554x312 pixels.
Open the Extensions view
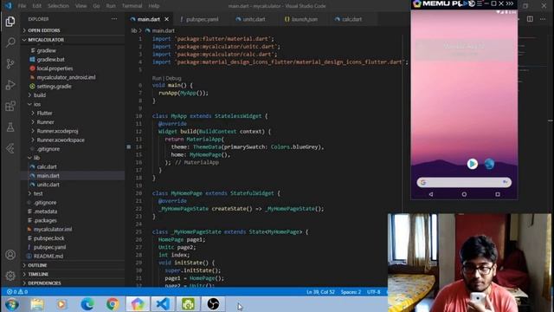pos(10,106)
